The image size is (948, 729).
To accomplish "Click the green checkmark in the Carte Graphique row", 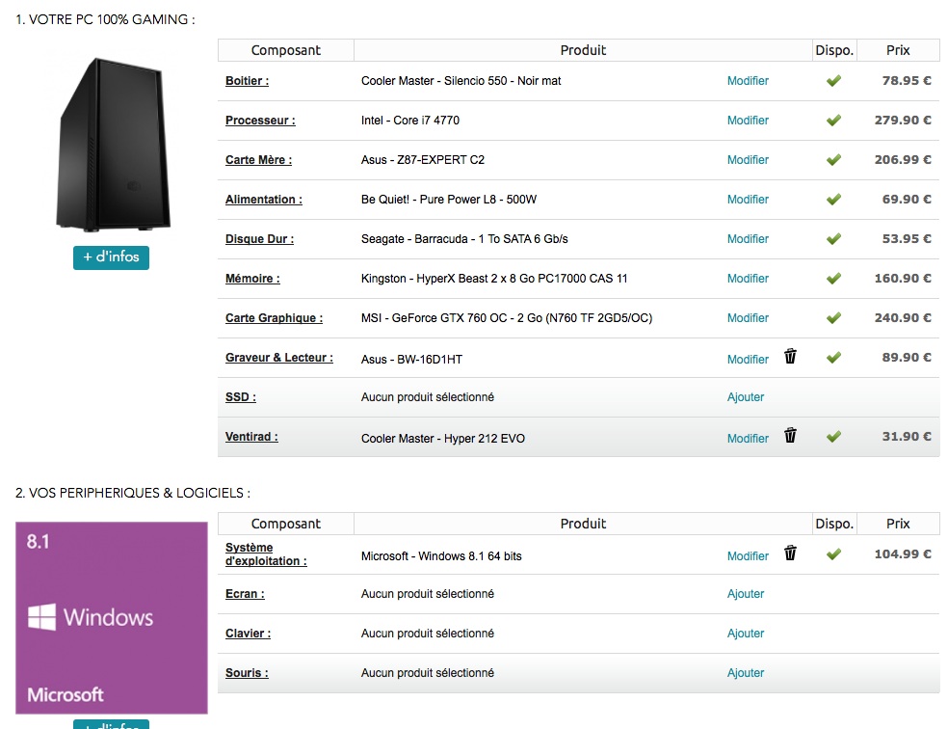I will tap(833, 317).
